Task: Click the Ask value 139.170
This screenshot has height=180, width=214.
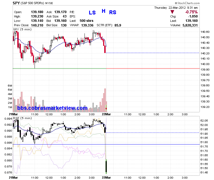Action: (x=60, y=12)
